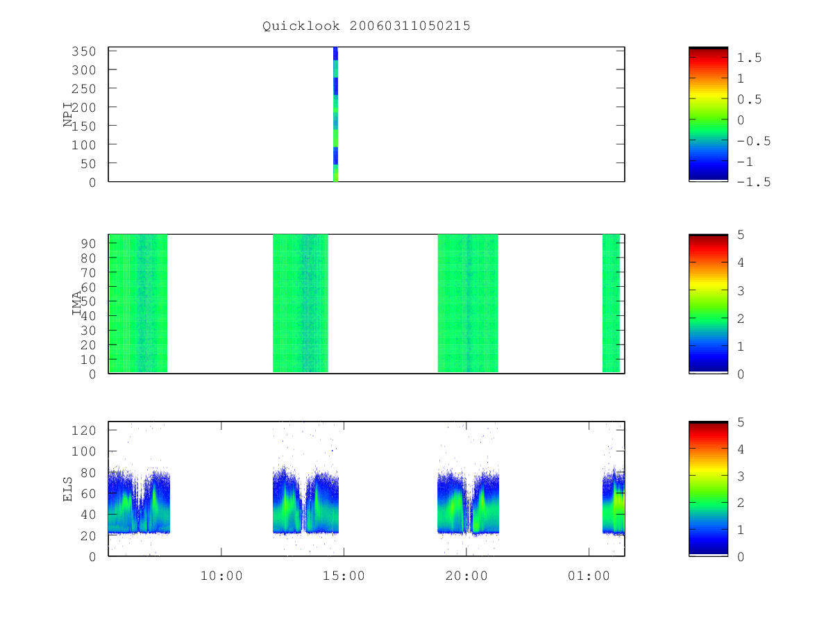Click the NPI vertical data stripe
This screenshot has height=625, width=833.
[x=335, y=115]
